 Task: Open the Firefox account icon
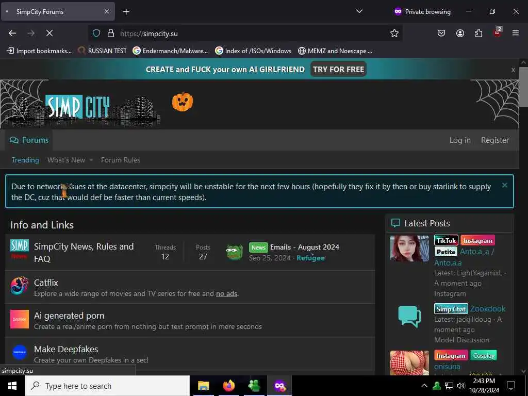tap(460, 33)
